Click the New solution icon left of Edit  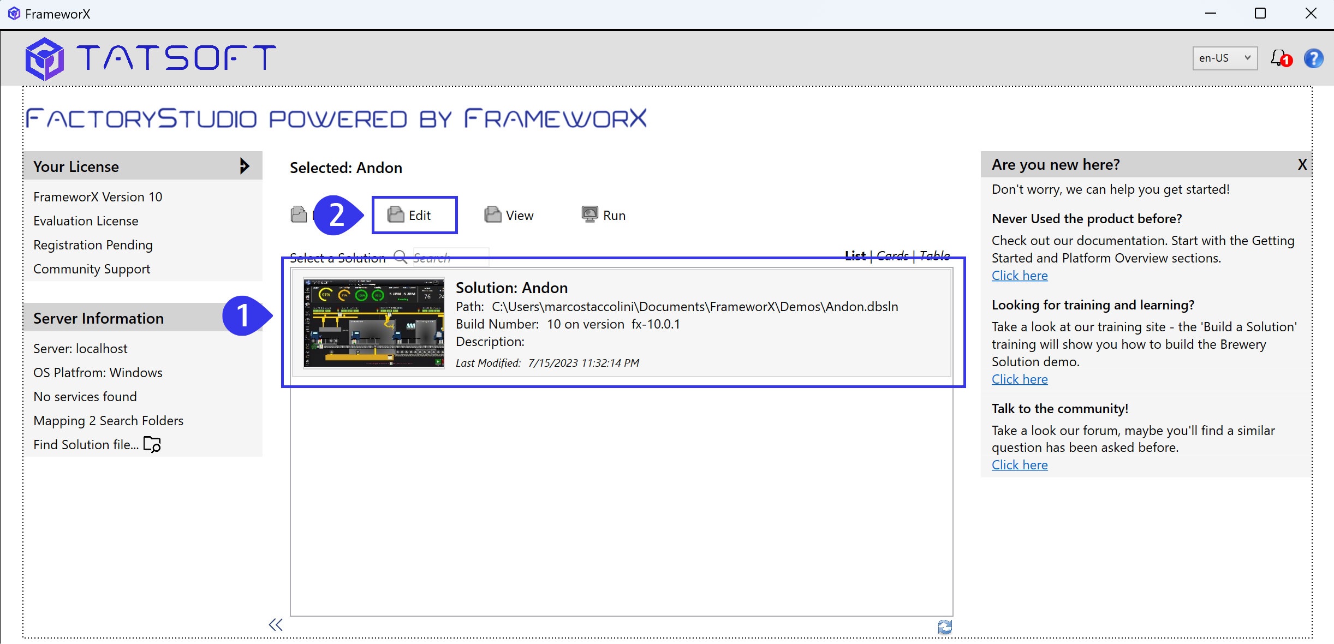(299, 214)
